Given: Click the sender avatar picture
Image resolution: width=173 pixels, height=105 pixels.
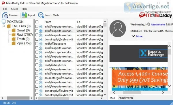Looking at the screenshot, I should [118, 29].
